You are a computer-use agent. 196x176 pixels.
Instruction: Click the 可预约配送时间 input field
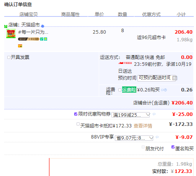[157, 78]
